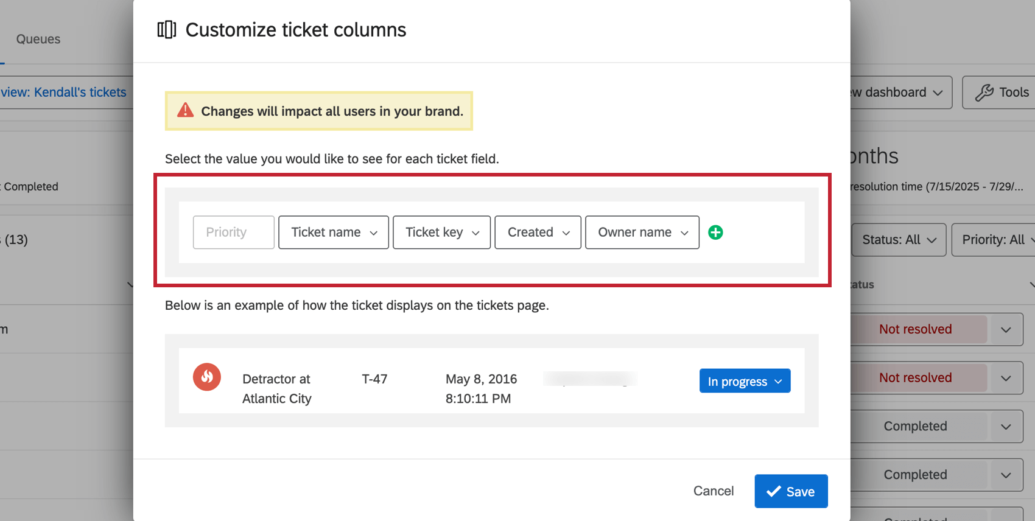1035x521 pixels.
Task: Open the Tools menu button
Action: point(1002,93)
